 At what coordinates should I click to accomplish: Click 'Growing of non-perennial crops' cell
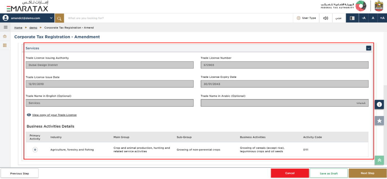pyautogui.click(x=199, y=150)
